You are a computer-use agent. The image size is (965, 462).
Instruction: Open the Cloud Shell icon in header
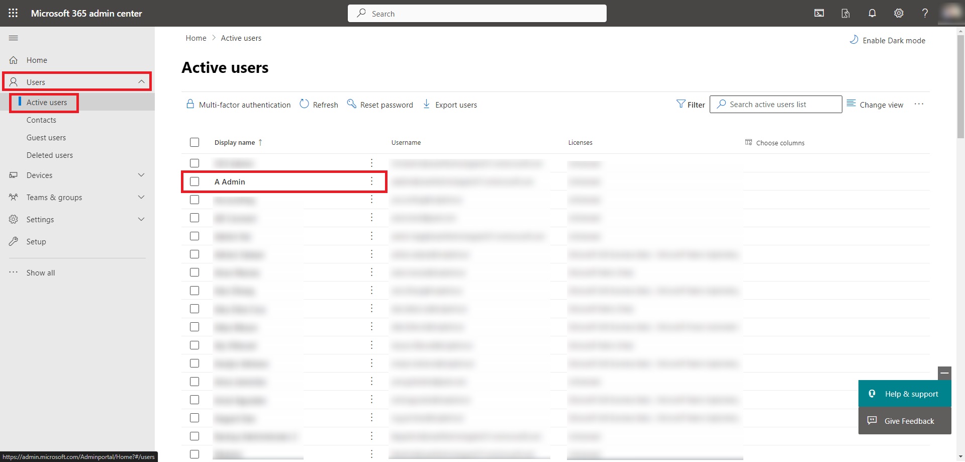tap(819, 13)
